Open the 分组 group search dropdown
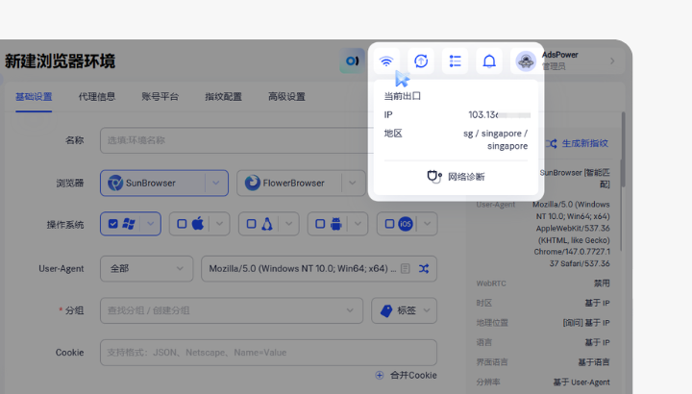 tap(232, 310)
